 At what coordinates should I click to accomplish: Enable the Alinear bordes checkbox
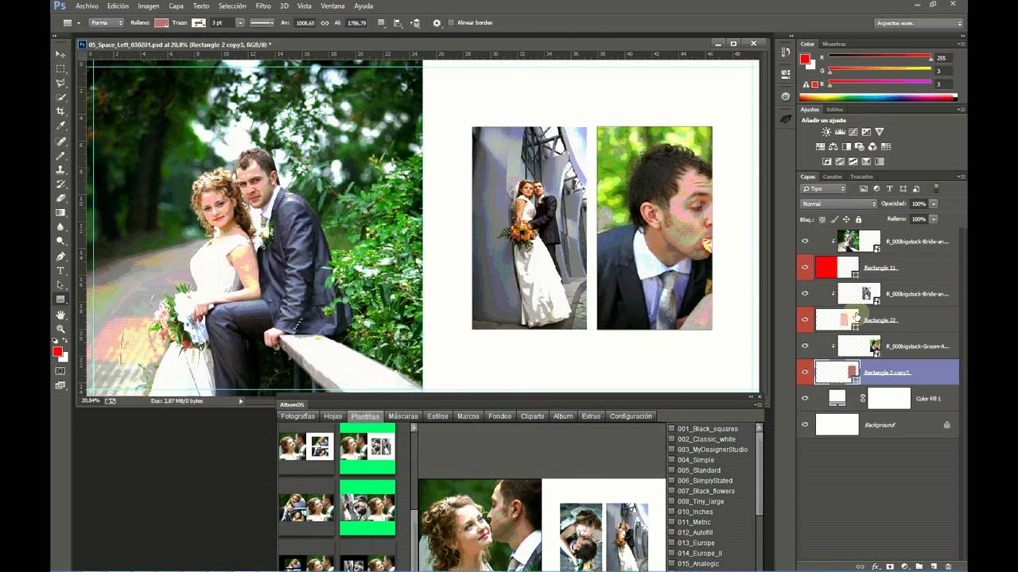coord(451,23)
